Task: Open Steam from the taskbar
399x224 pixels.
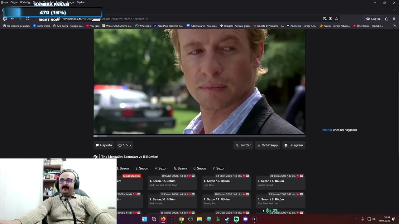Action: click(x=227, y=219)
